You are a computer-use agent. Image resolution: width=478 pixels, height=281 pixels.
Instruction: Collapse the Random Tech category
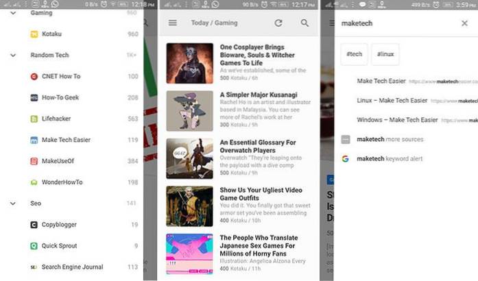pos(14,55)
